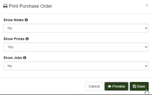152x95 pixels.
Task: Open the Show Notes dropdown
Action: (76, 28)
